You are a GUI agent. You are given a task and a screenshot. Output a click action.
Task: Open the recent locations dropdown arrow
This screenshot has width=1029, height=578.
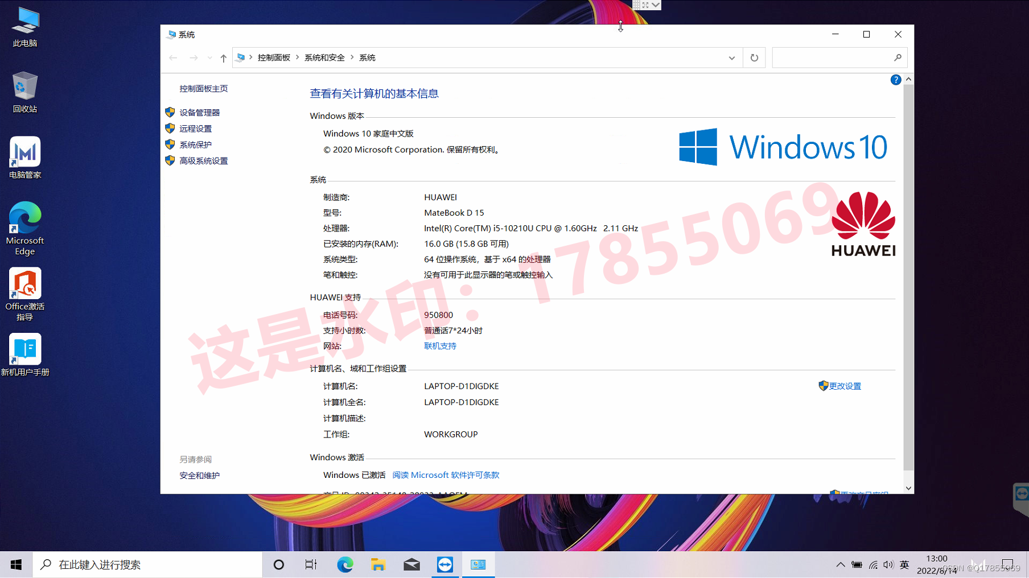[x=209, y=57]
